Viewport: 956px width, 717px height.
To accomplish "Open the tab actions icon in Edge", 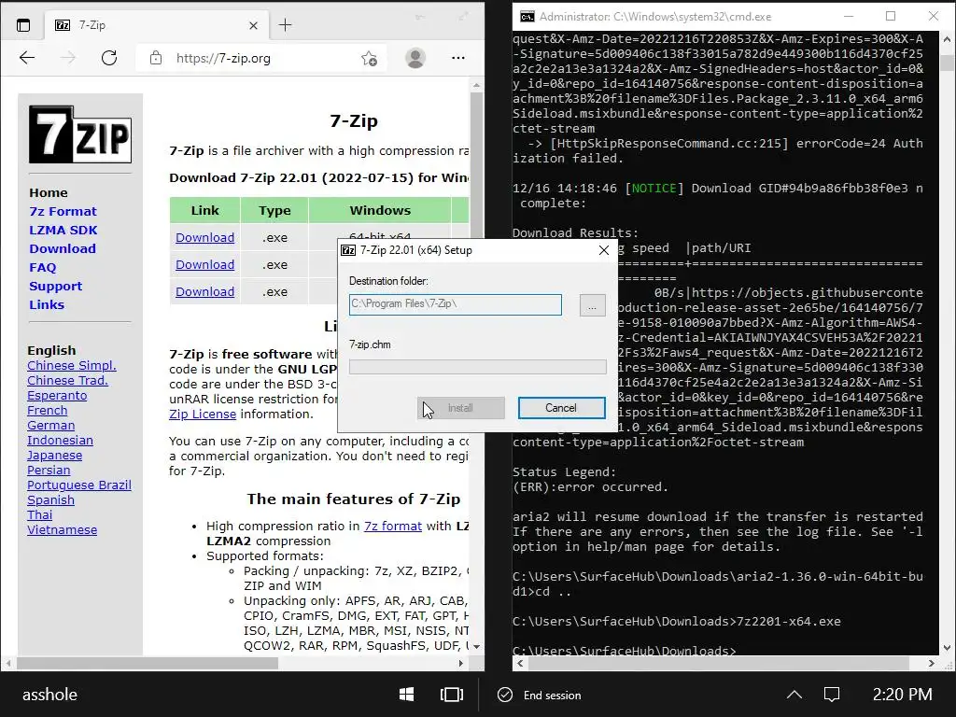I will pyautogui.click(x=23, y=25).
